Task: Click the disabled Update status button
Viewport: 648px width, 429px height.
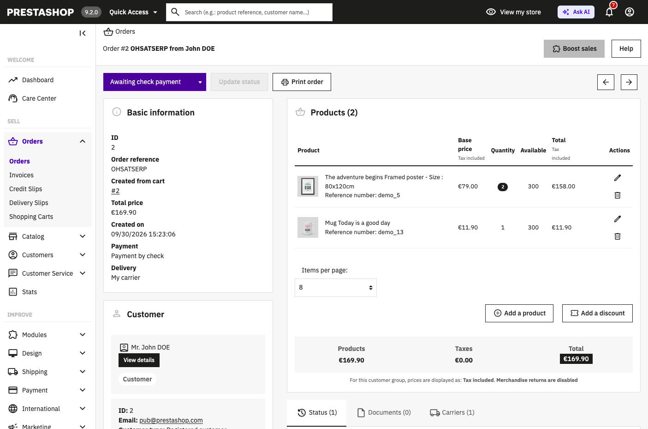Action: tap(239, 82)
